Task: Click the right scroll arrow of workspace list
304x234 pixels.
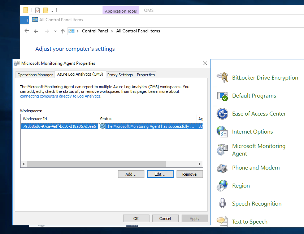Action: coord(200,164)
